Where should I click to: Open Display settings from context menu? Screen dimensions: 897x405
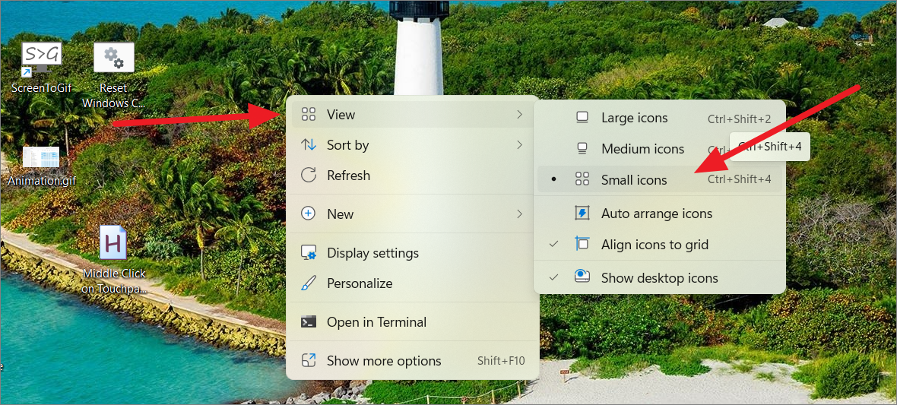412,252
